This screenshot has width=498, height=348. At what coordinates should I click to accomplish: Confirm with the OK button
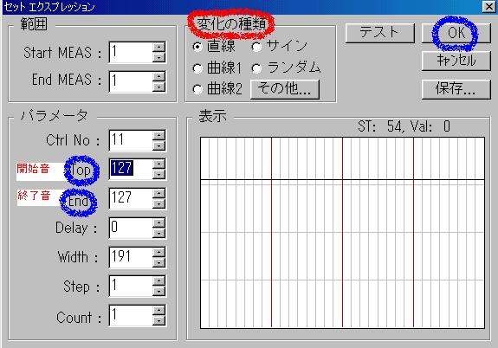(456, 33)
